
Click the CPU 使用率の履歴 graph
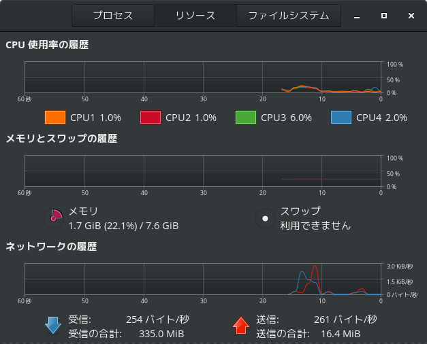203,78
